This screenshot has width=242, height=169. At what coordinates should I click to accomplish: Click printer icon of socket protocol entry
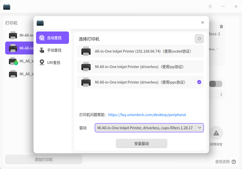(x=86, y=51)
